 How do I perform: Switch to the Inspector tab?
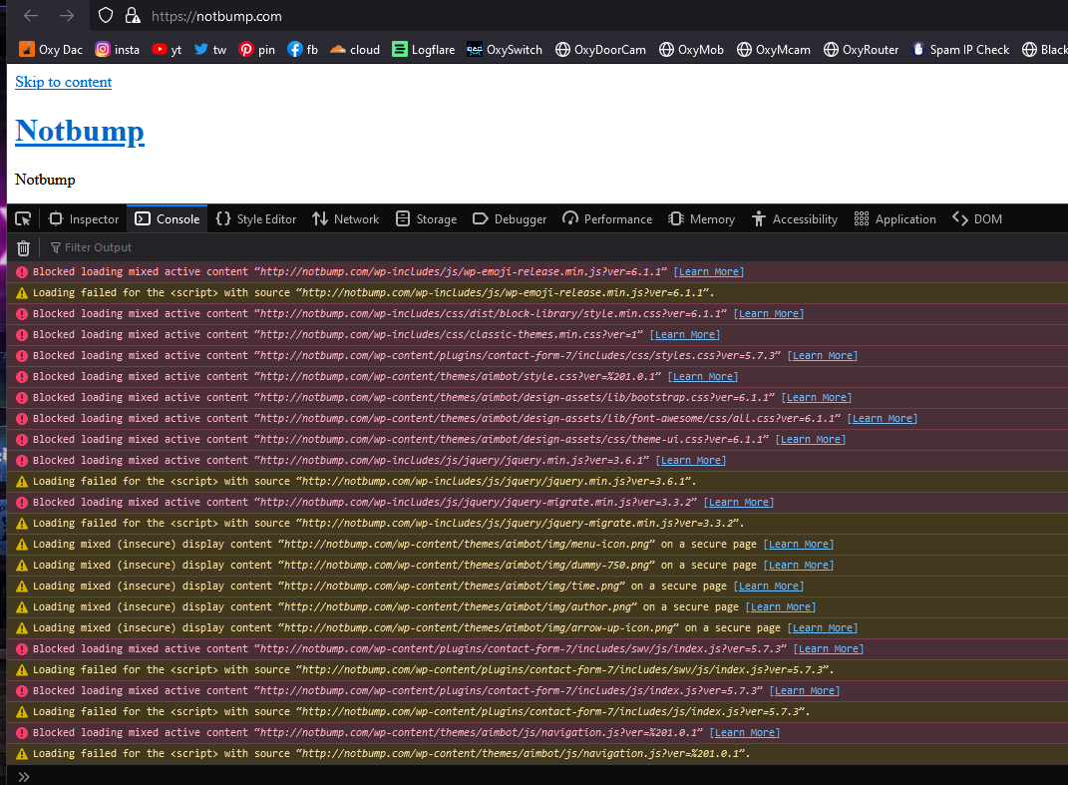[84, 219]
